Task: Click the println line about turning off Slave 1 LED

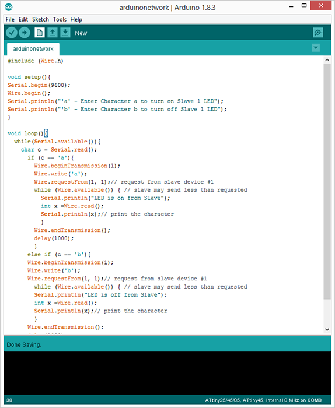Action: pos(117,110)
